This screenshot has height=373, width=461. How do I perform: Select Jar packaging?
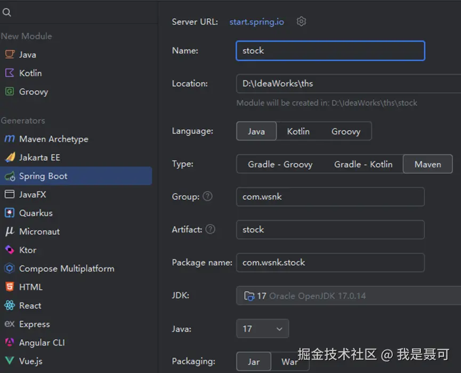[x=254, y=361]
